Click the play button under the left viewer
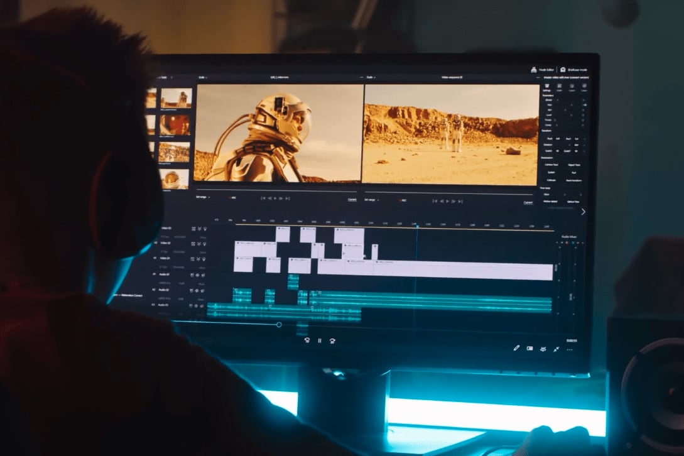The width and height of the screenshot is (684, 456). 275,198
